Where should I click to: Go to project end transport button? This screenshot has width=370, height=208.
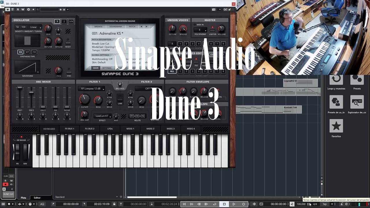click(191, 204)
